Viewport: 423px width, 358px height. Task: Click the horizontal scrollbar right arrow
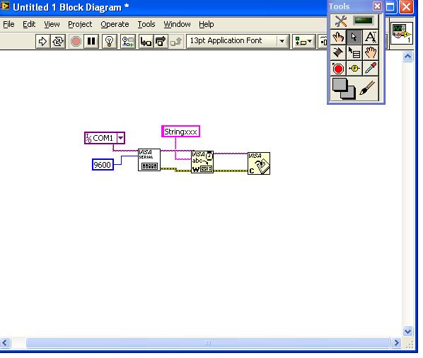click(x=396, y=343)
